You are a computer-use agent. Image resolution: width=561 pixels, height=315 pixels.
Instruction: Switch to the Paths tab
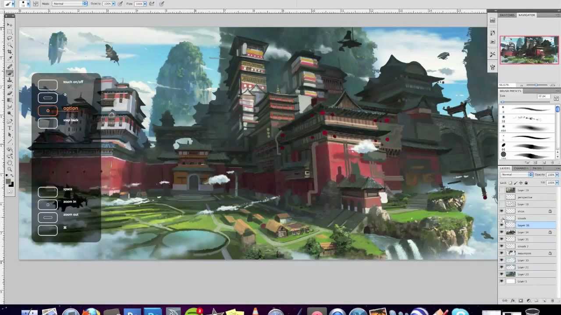point(537,168)
